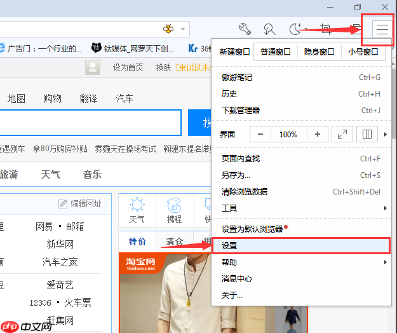Image resolution: width=397 pixels, height=333 pixels.
Task: Click 设为首页 link
Action: point(128,67)
